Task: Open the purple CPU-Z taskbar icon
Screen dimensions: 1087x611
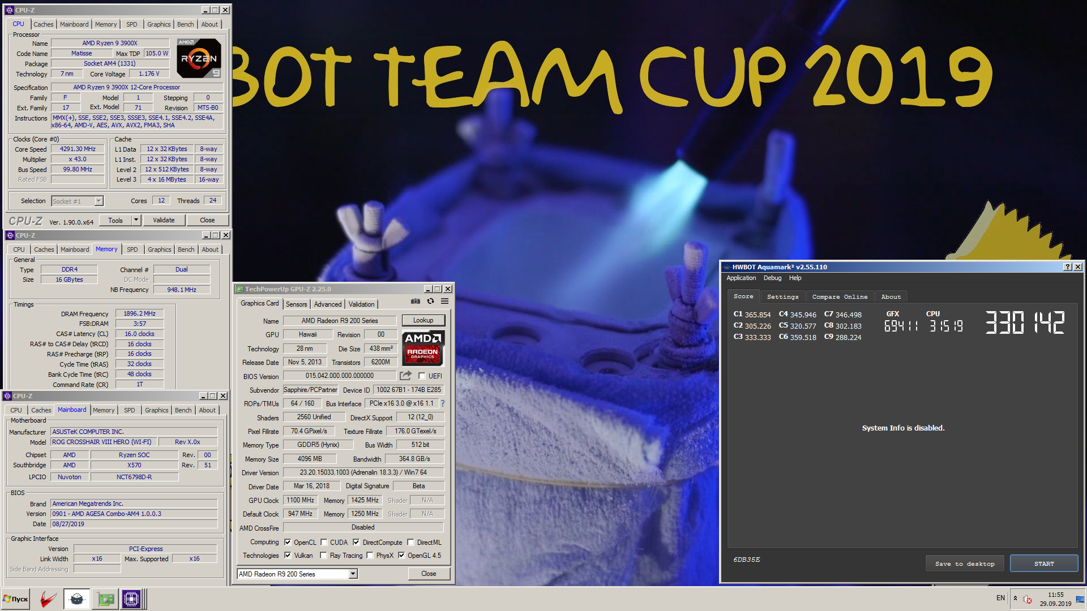Action: click(x=131, y=599)
